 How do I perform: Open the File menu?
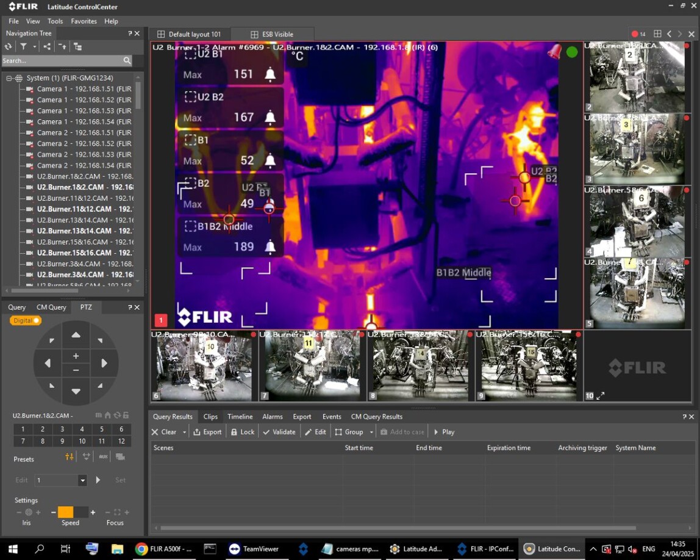coord(13,21)
